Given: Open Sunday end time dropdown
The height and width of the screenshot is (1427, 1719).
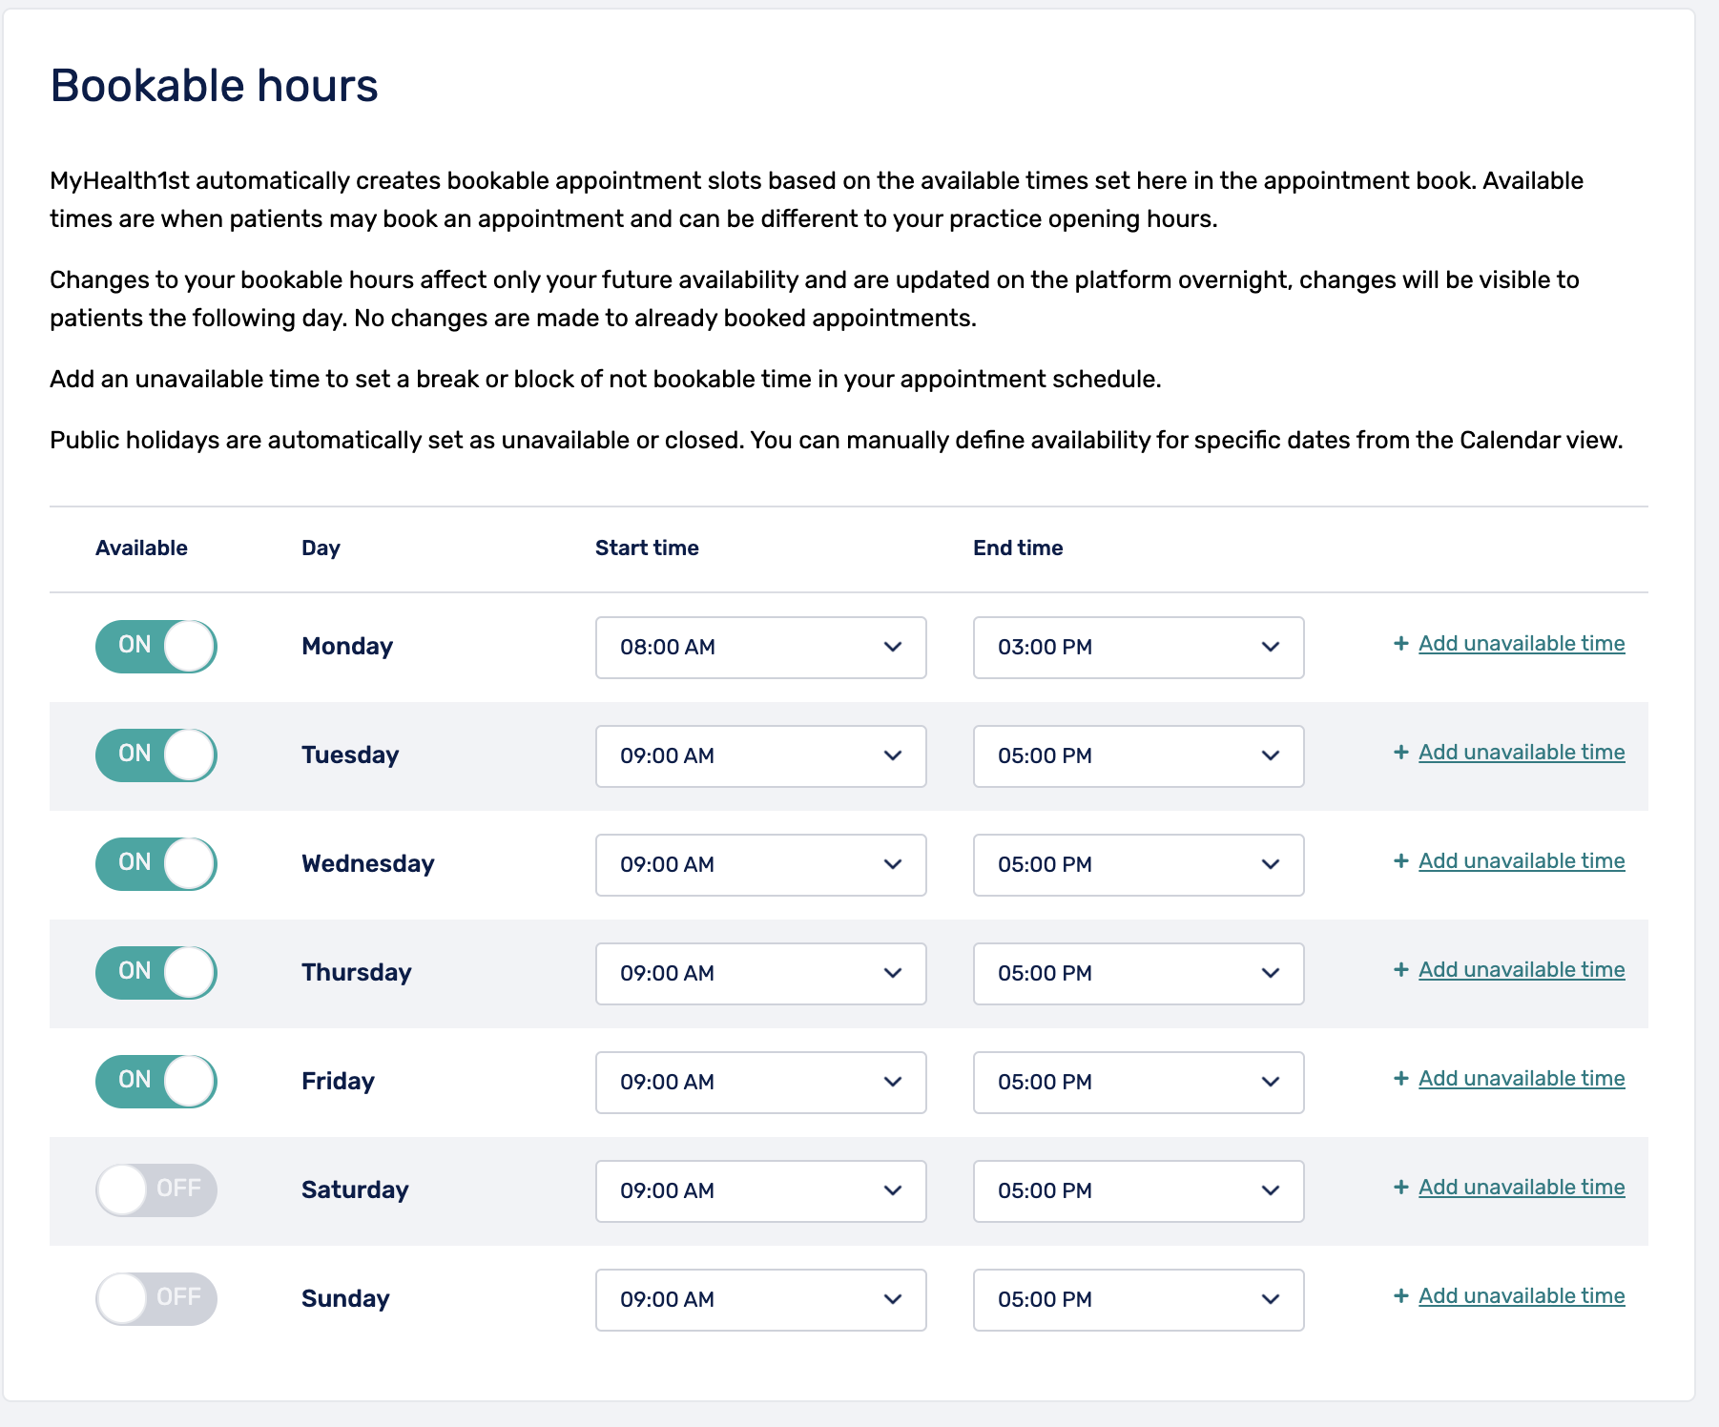Looking at the screenshot, I should pos(1138,1300).
